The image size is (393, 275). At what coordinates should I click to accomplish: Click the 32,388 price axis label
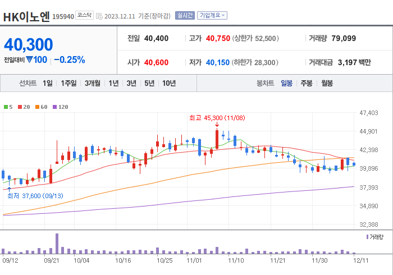(368, 224)
